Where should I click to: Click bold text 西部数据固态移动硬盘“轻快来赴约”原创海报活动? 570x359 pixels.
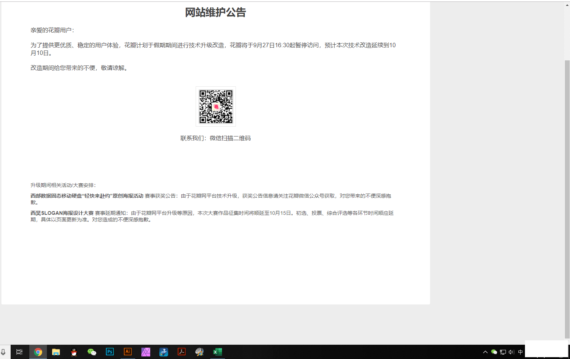[87, 196]
